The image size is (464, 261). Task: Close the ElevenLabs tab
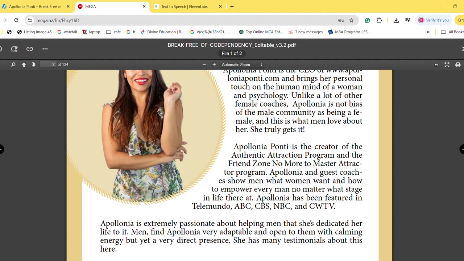pyautogui.click(x=220, y=7)
